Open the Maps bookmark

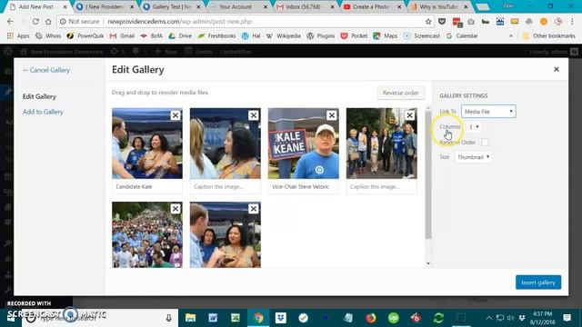point(386,36)
